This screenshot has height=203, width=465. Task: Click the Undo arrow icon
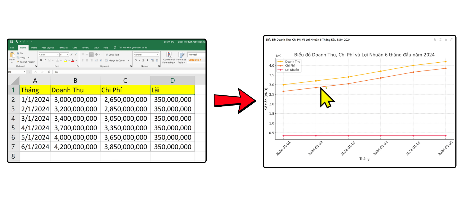coord(17,41)
